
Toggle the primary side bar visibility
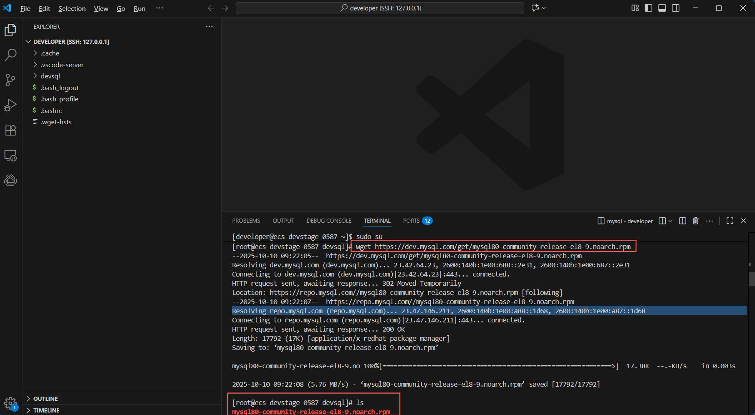(648, 8)
